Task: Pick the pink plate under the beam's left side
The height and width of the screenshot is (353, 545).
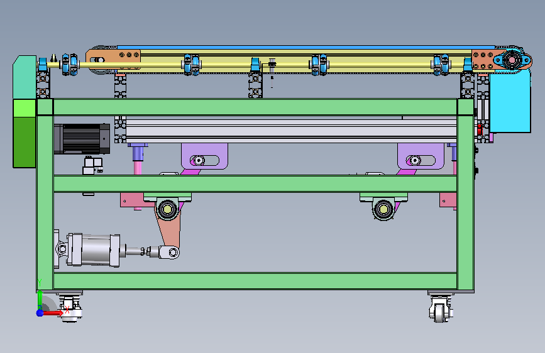Action: tap(136, 200)
